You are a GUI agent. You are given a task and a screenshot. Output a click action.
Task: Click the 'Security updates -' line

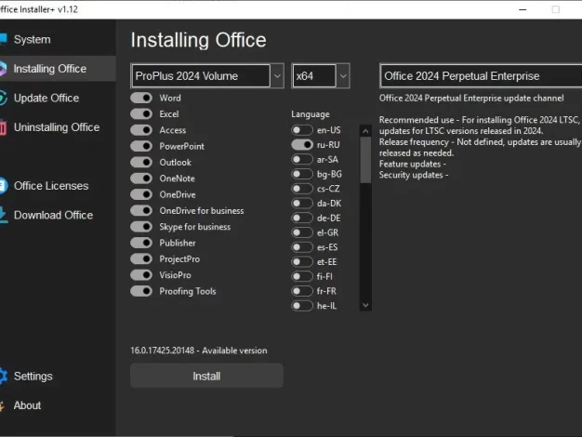(414, 175)
